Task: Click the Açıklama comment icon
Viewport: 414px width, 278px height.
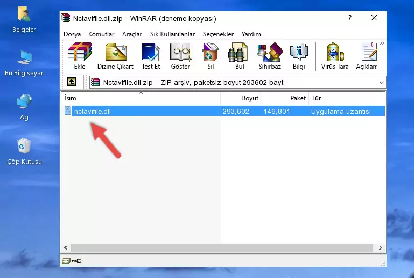Action: click(x=367, y=56)
